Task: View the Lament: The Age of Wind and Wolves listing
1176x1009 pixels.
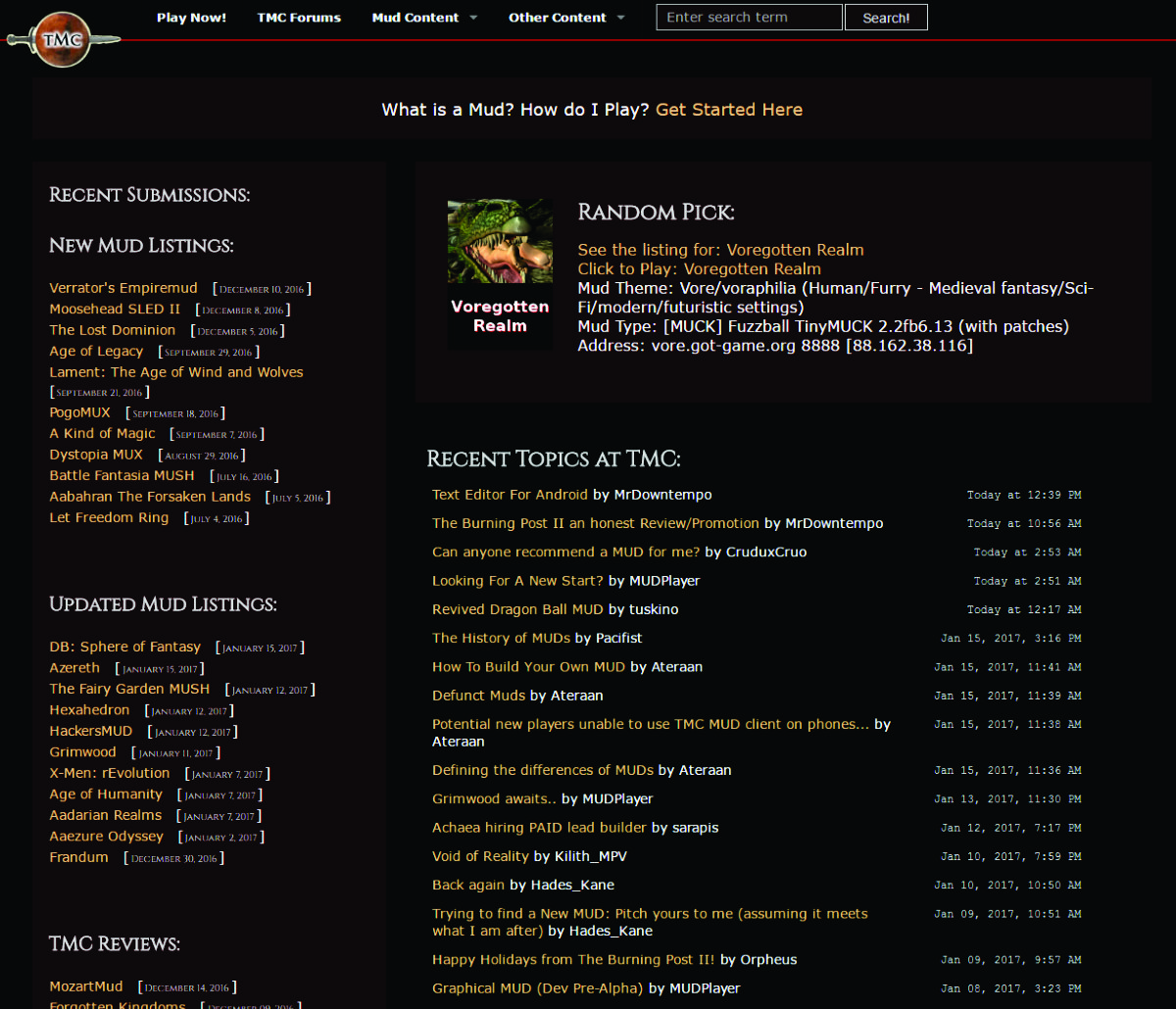Action: coord(176,371)
